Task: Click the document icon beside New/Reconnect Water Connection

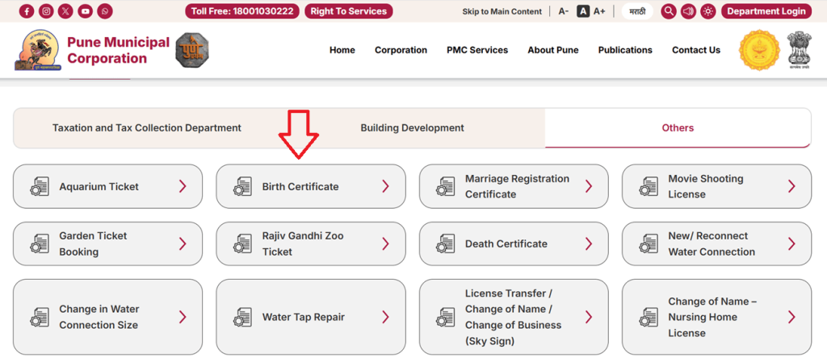Action: (649, 243)
